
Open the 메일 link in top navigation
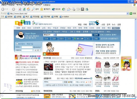(x=80, y=24)
